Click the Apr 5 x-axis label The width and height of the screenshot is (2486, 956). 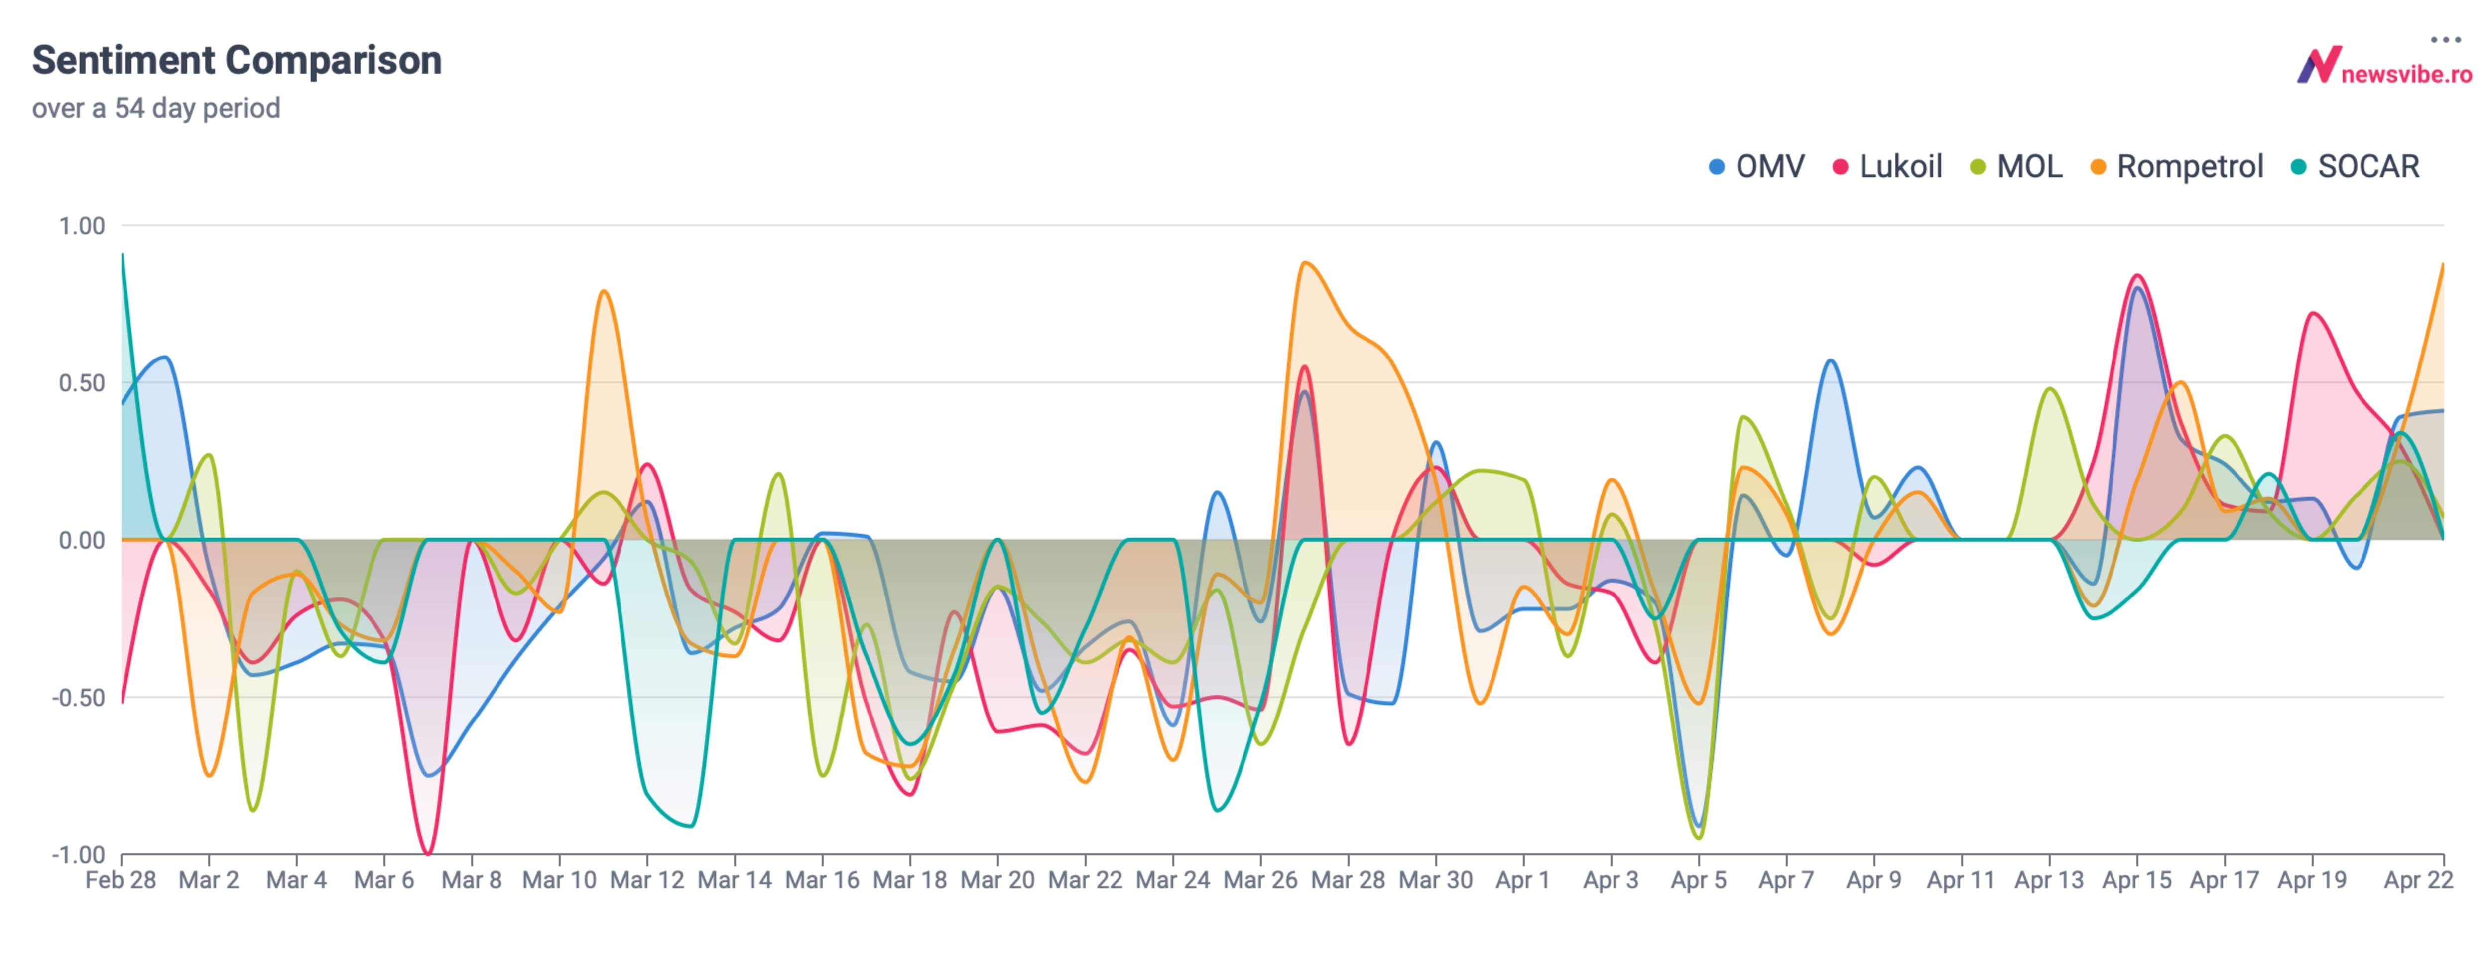coord(1699,881)
